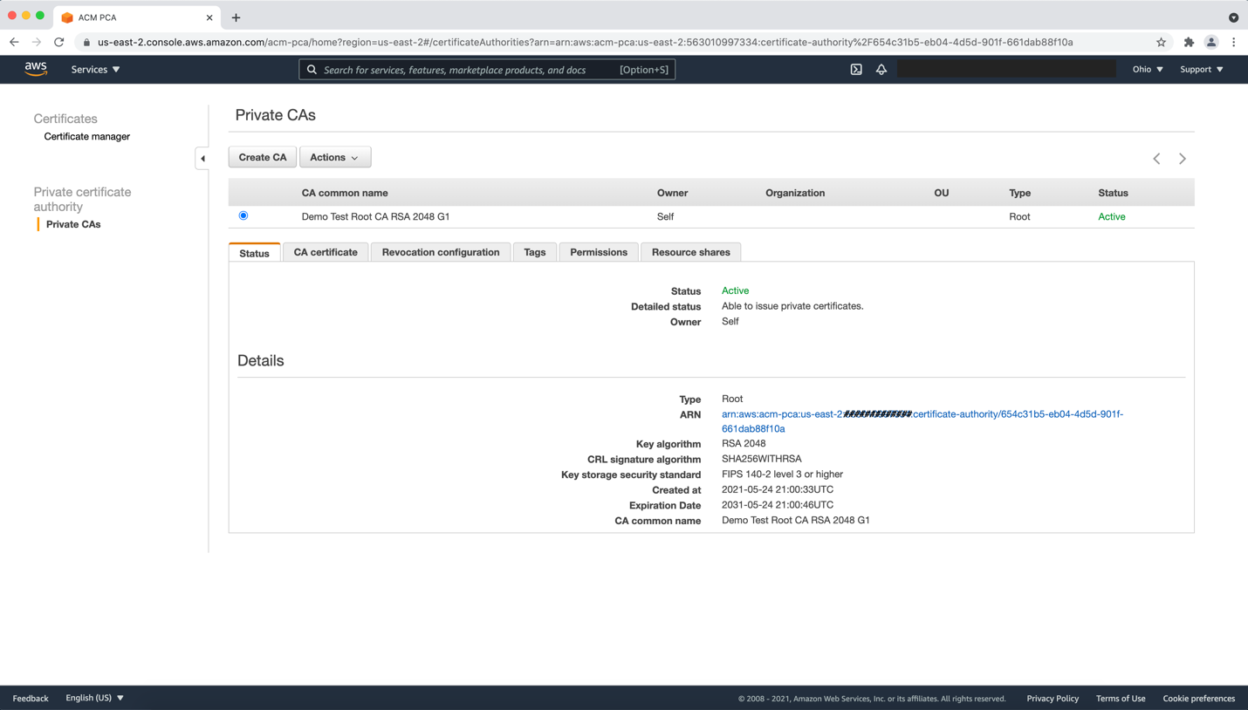Switch to the CA certificate tab

326,251
